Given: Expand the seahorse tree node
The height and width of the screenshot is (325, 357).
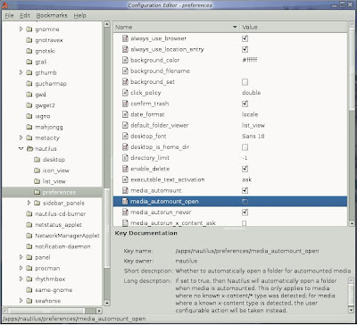Looking at the screenshot, I should (x=21, y=301).
